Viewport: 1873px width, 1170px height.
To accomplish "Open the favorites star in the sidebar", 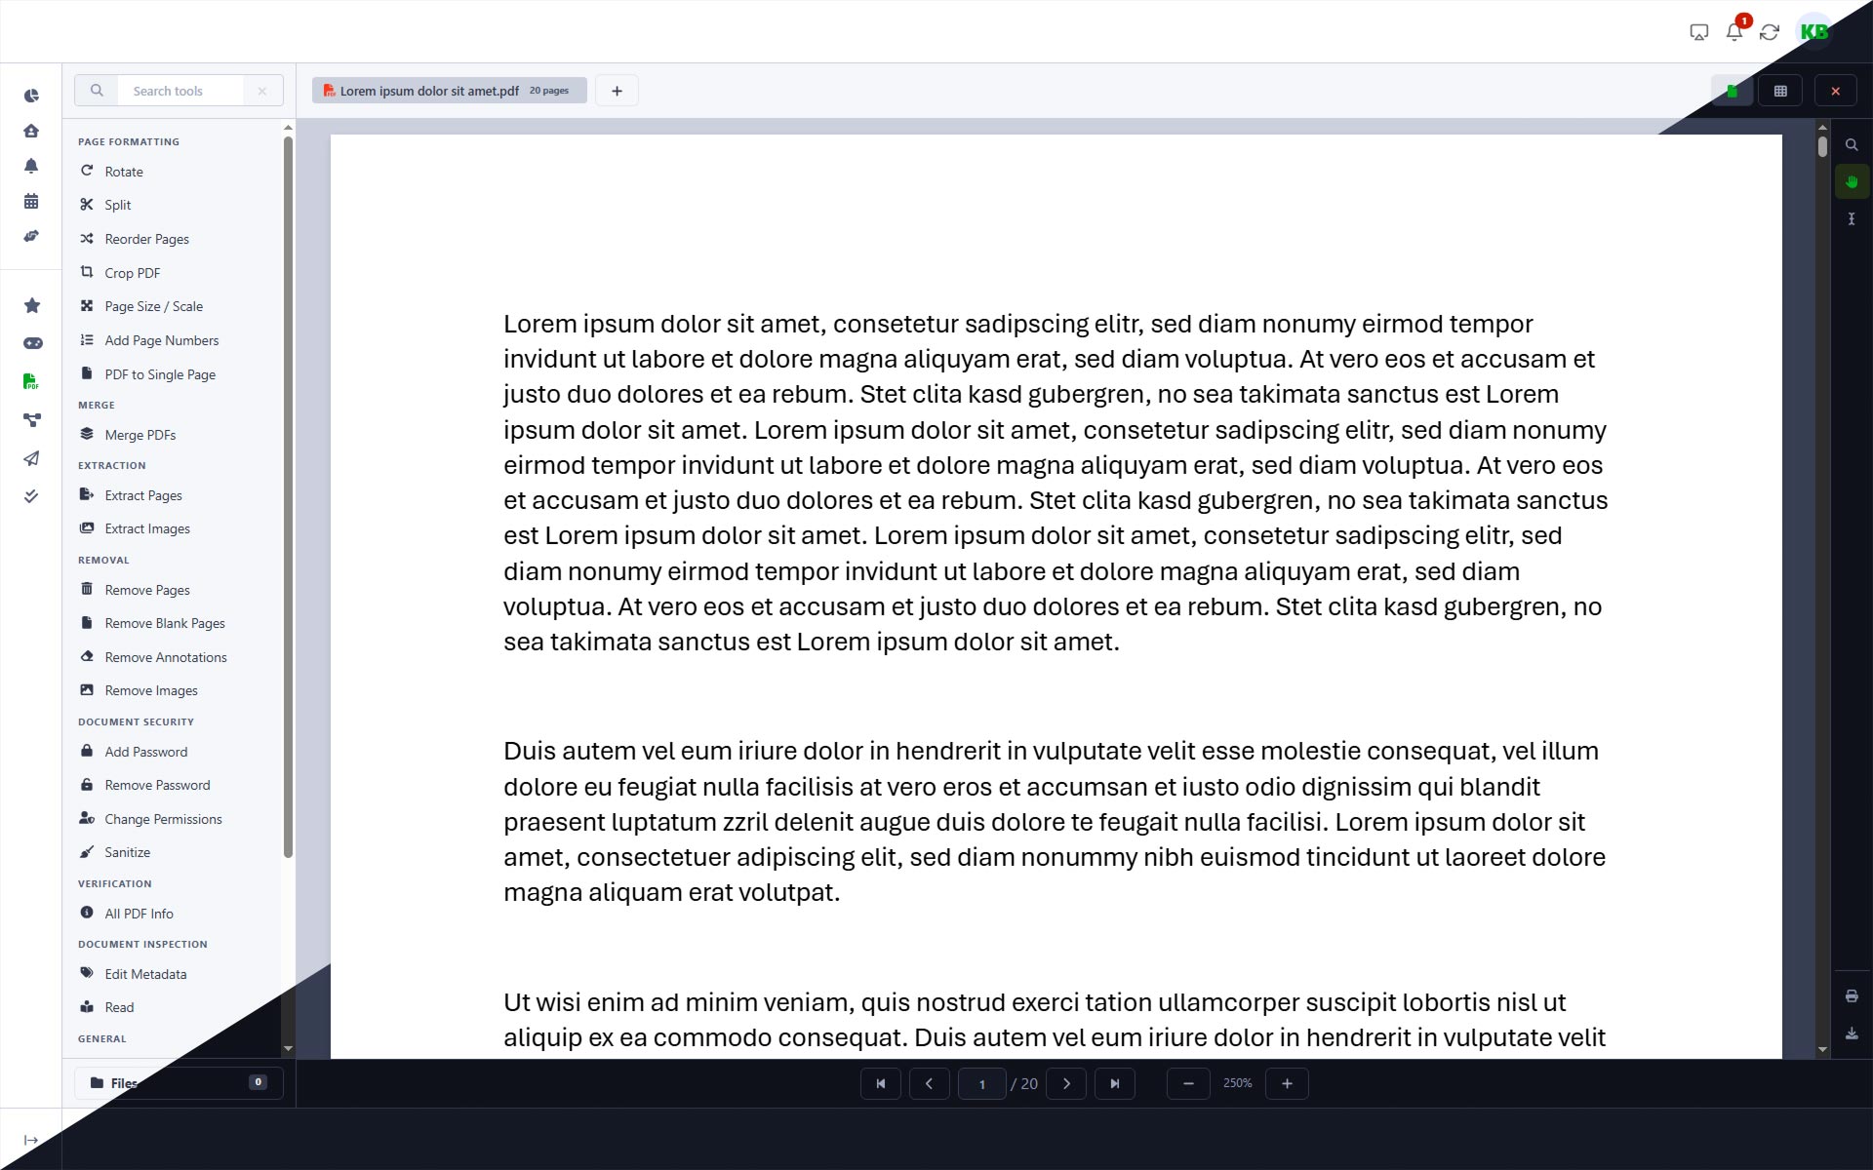I will [x=31, y=305].
